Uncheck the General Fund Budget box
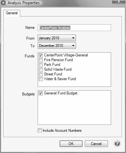The width and height of the screenshot is (126, 153). tap(41, 93)
